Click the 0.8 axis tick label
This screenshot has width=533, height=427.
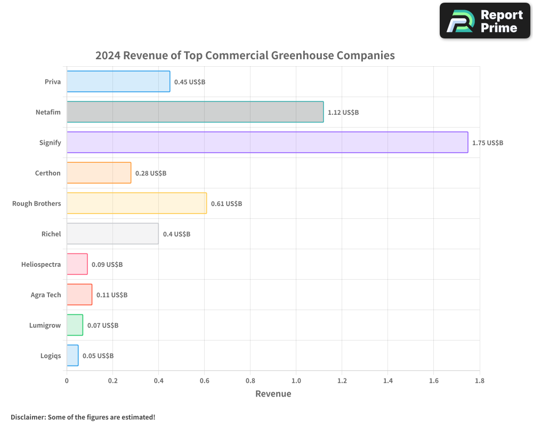coord(250,381)
